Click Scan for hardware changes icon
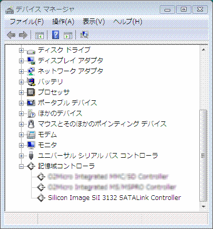The height and width of the screenshot is (229, 213). click(x=84, y=35)
